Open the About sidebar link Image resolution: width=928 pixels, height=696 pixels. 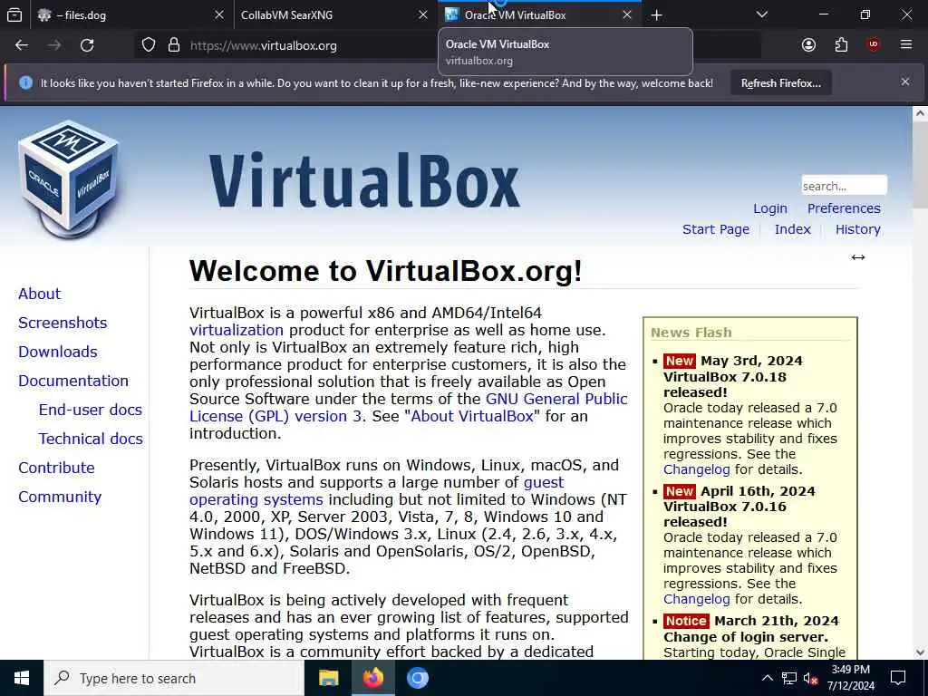pos(39,294)
